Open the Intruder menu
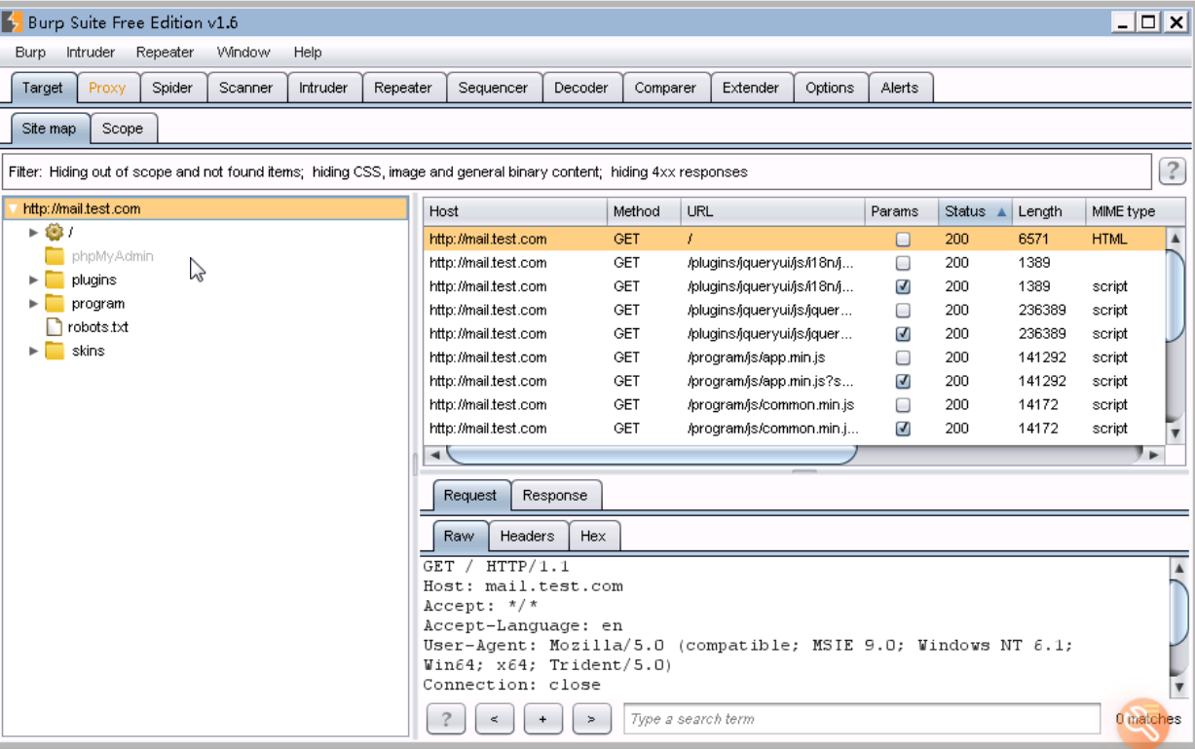The image size is (1195, 749). click(x=91, y=53)
